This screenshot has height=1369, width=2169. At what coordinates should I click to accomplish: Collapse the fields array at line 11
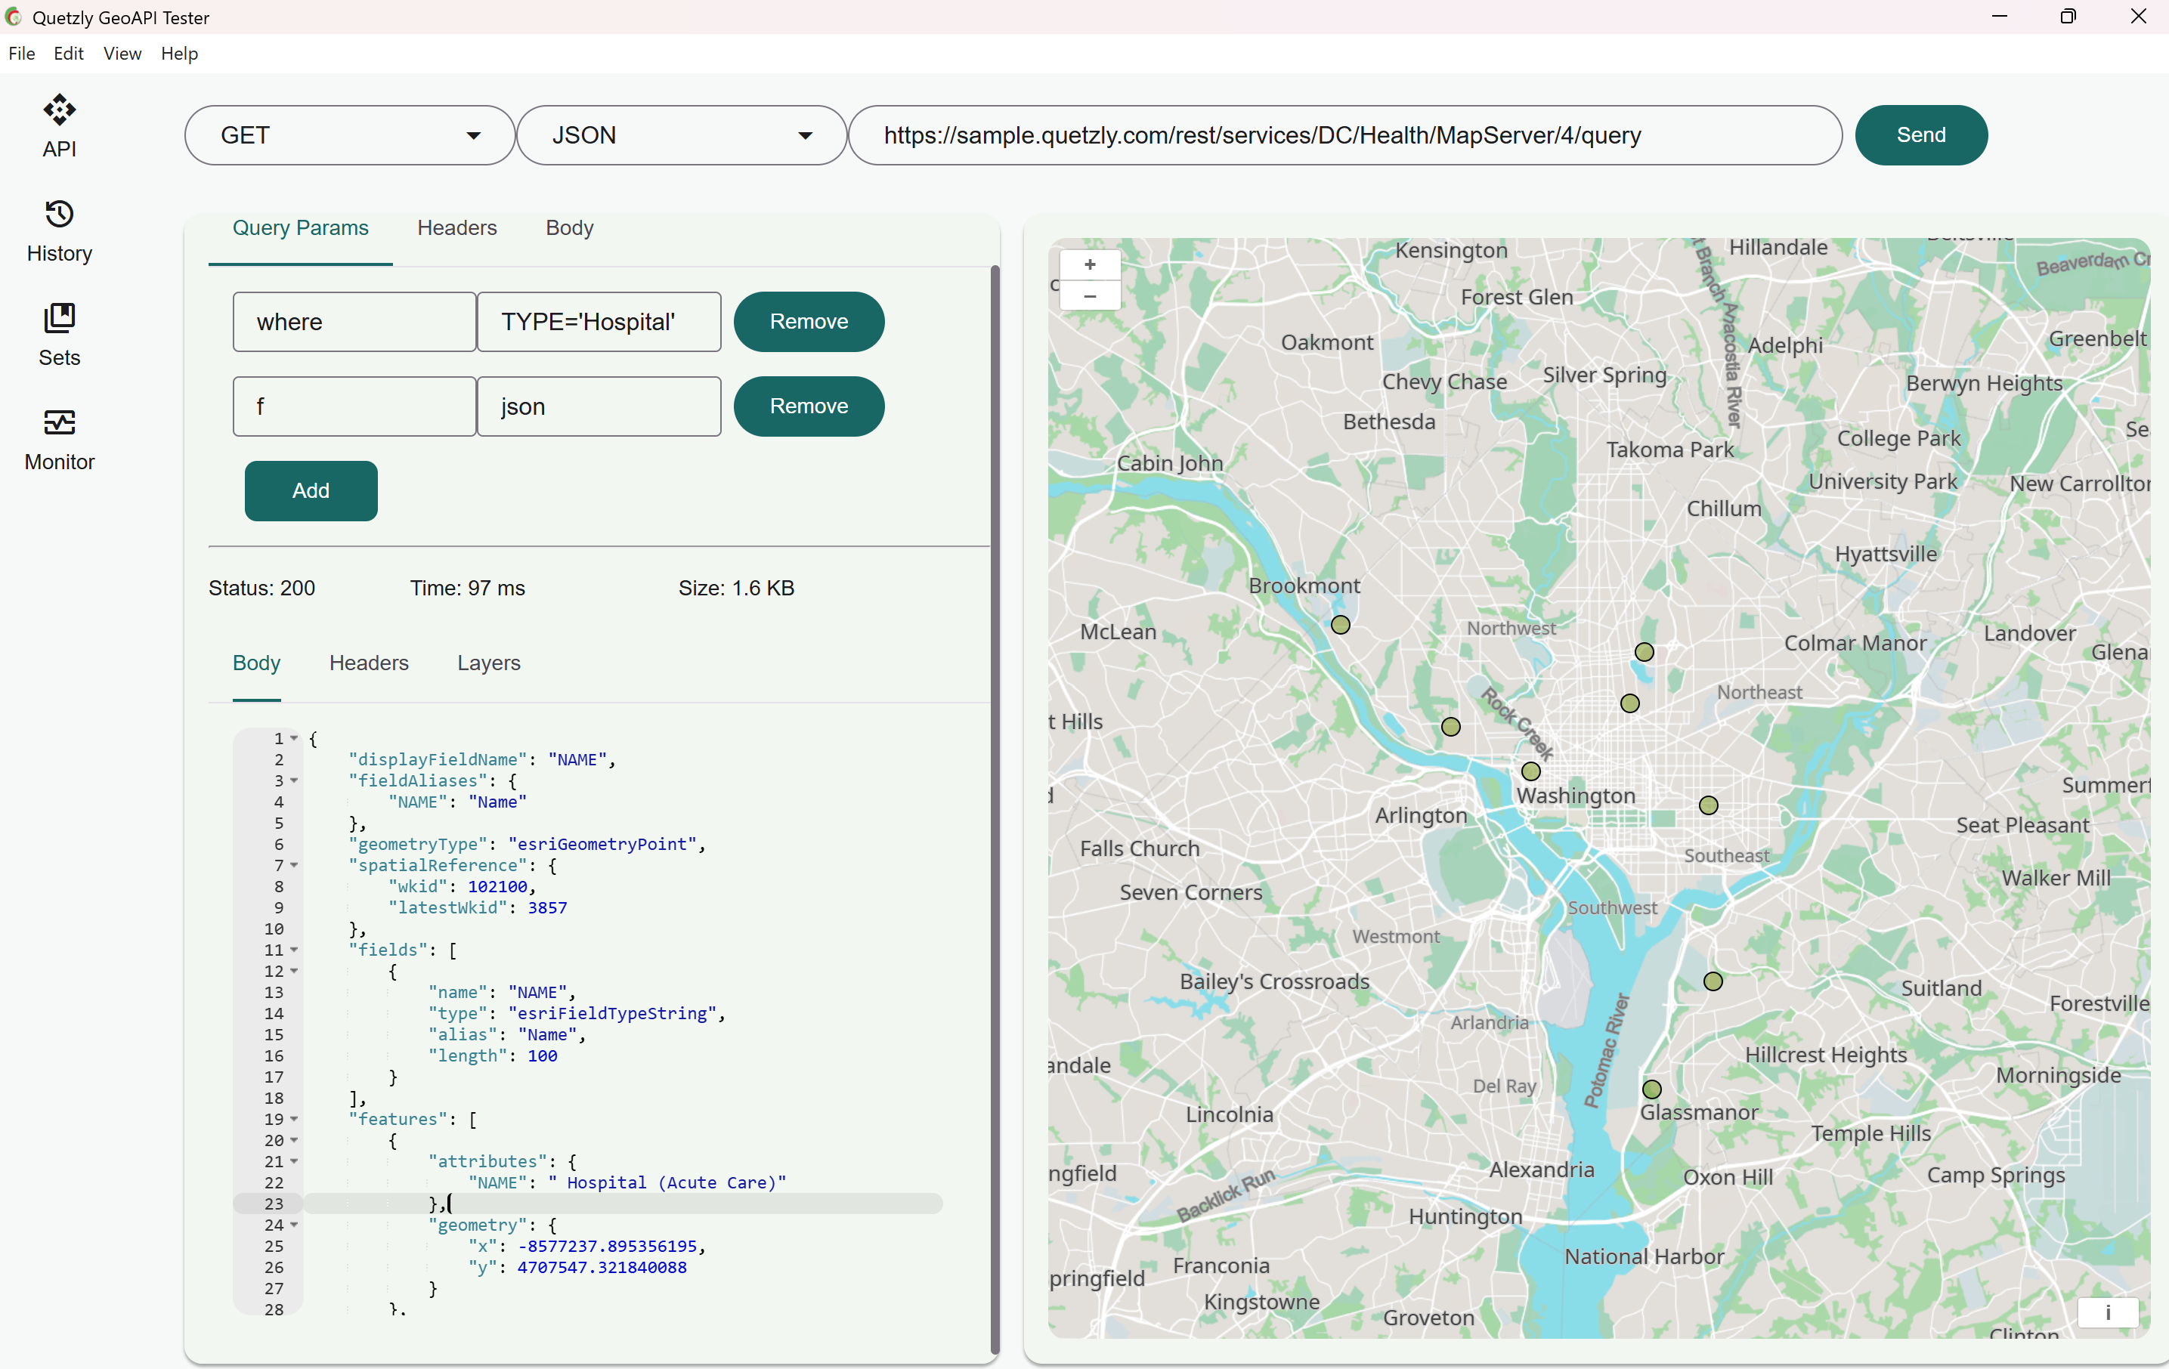294,949
